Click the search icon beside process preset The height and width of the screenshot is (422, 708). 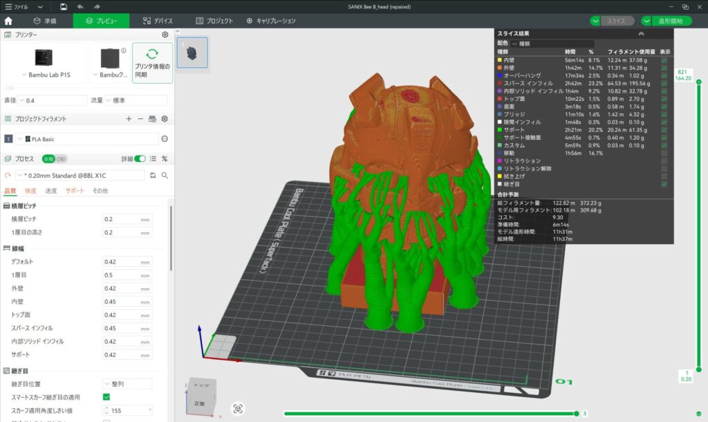tap(165, 175)
